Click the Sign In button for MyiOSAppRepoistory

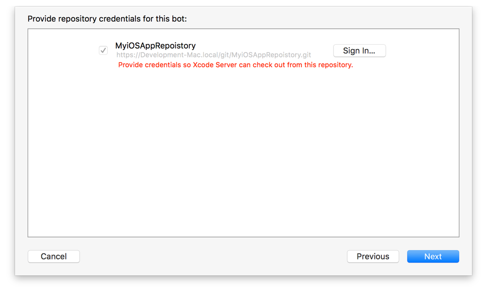359,51
